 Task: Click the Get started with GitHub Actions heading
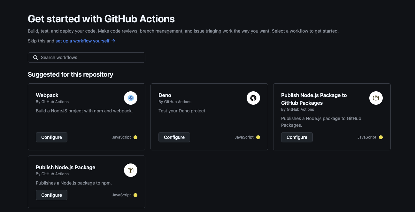[x=101, y=19]
